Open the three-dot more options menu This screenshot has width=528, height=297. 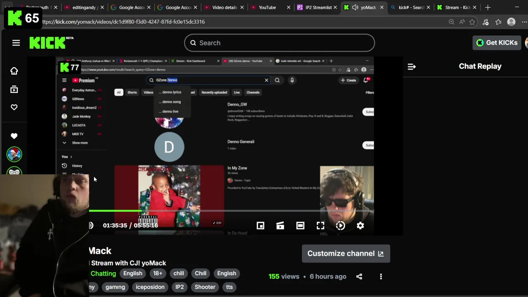click(x=381, y=276)
